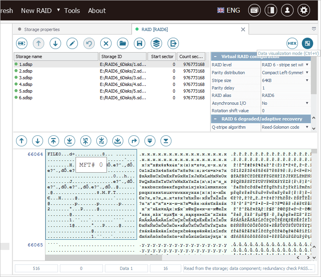
Task: Click the HEX view button
Action: pos(292,43)
